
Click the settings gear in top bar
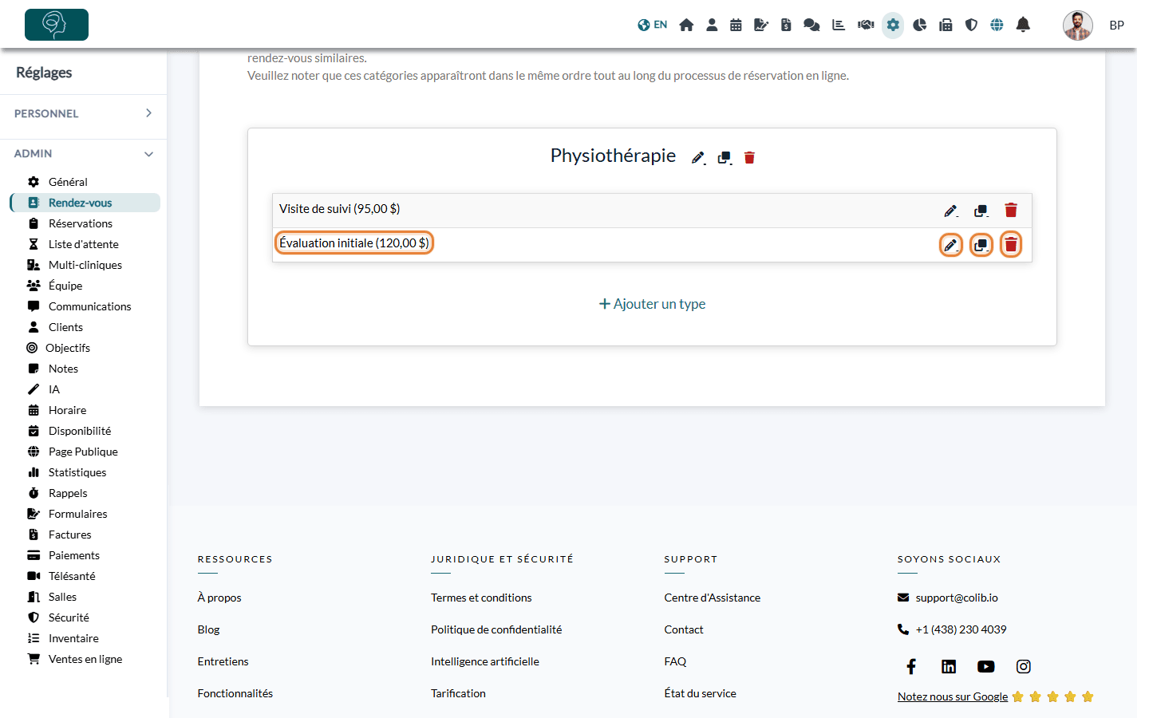(893, 25)
